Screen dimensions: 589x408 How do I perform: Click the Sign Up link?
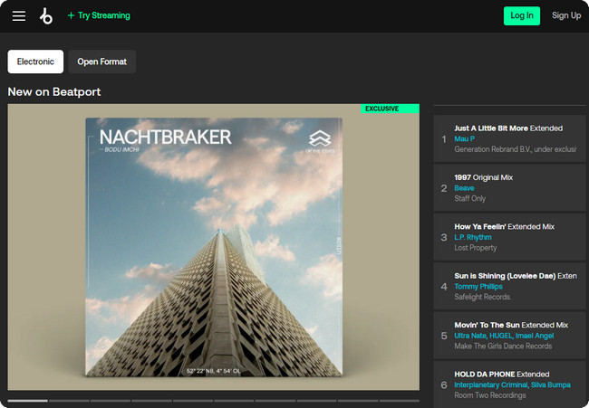point(566,15)
